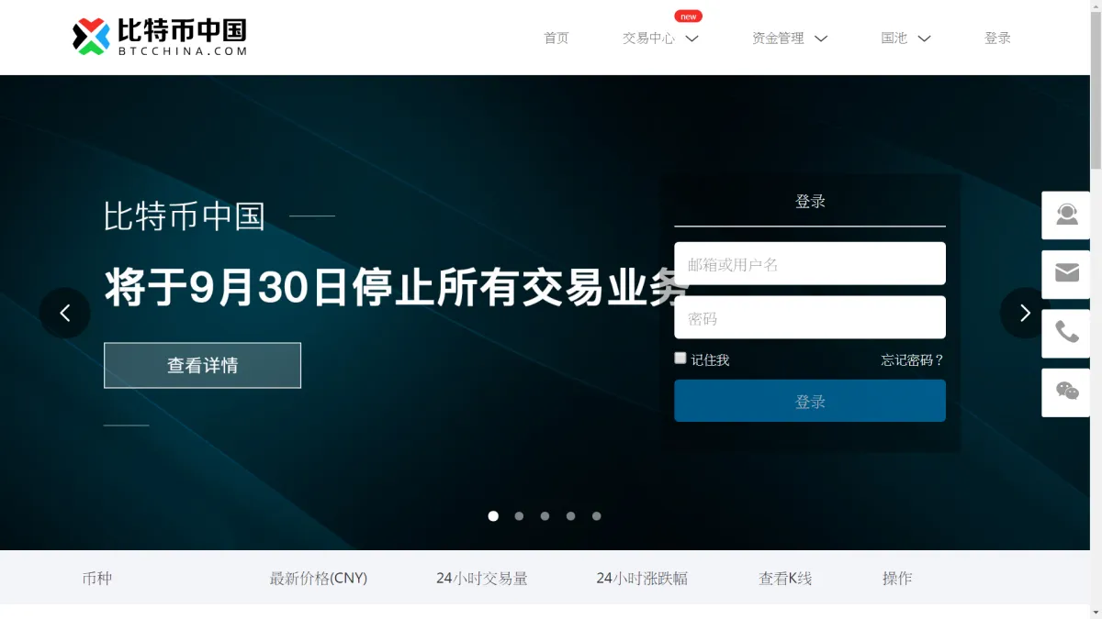Select the second carousel dot

[519, 516]
